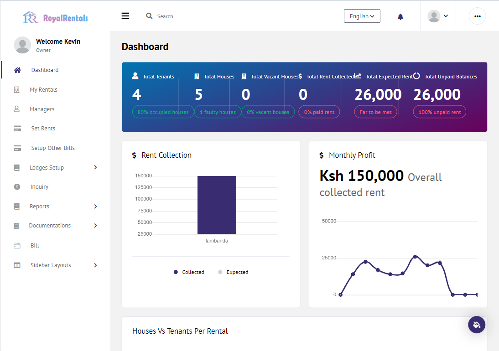
Task: Open notifications bell icon
Action: click(x=400, y=16)
